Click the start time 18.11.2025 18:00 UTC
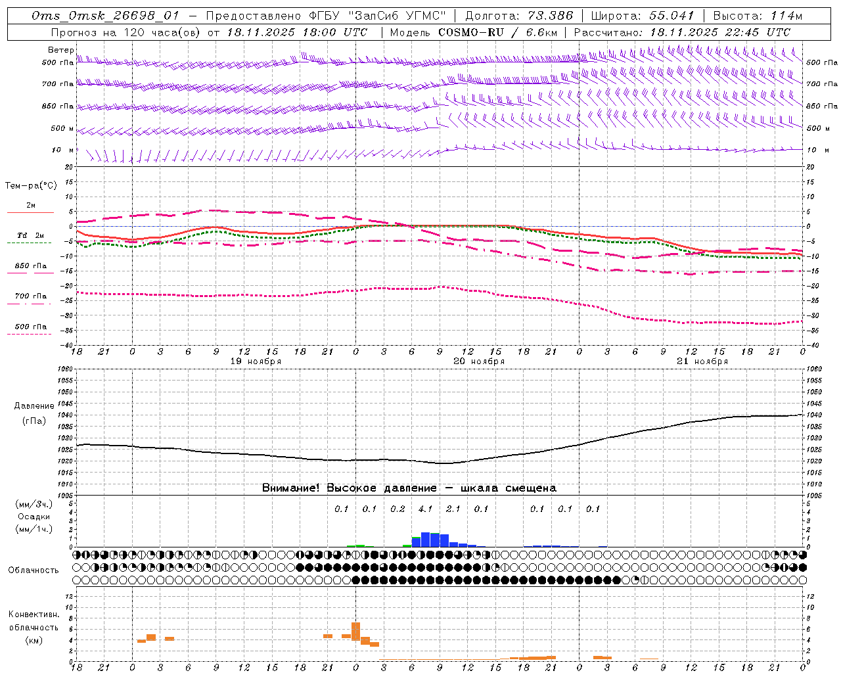 pyautogui.click(x=297, y=32)
